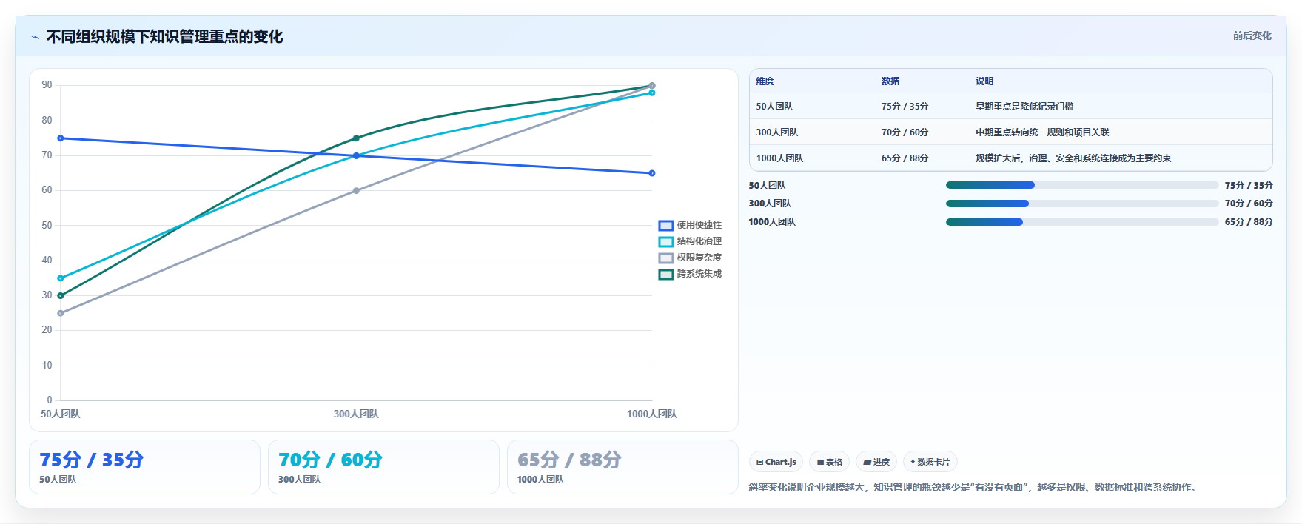
Task: Click the 结构化治理 data point at 50人团队
Action: click(x=61, y=278)
